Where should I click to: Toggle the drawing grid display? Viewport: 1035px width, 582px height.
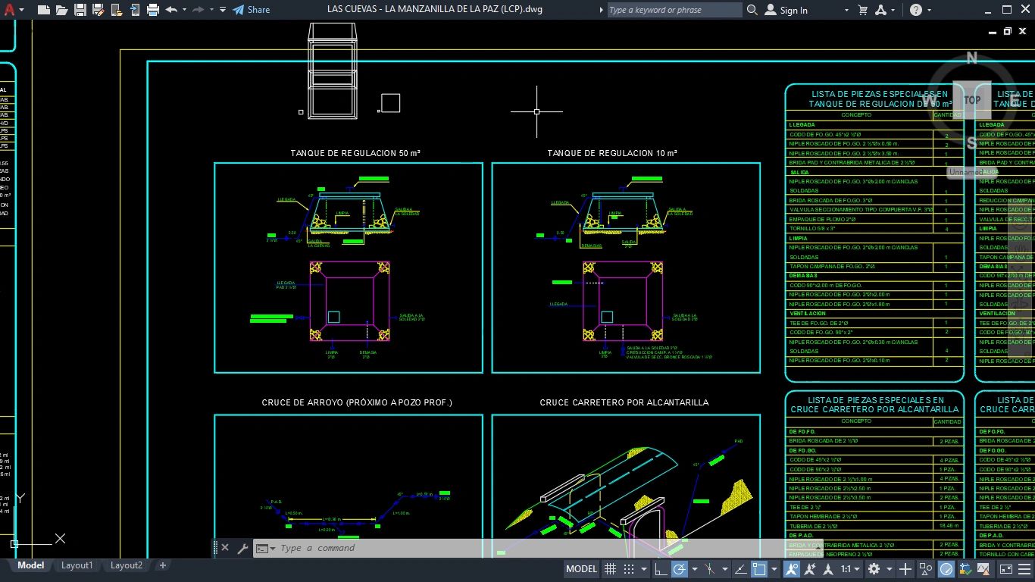point(610,569)
